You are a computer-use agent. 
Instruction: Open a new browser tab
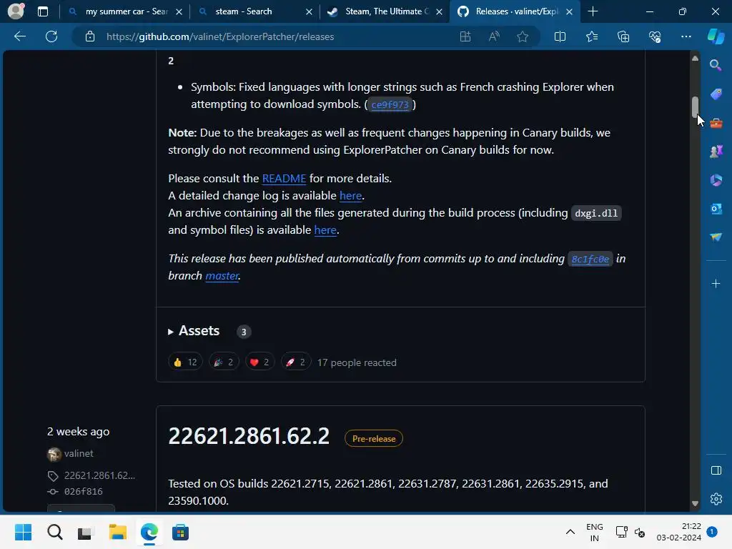point(593,11)
